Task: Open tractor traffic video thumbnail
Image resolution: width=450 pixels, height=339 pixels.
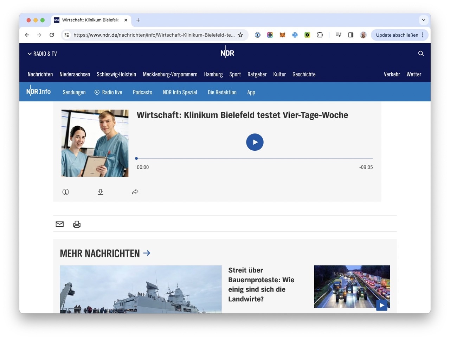Action: tap(352, 287)
